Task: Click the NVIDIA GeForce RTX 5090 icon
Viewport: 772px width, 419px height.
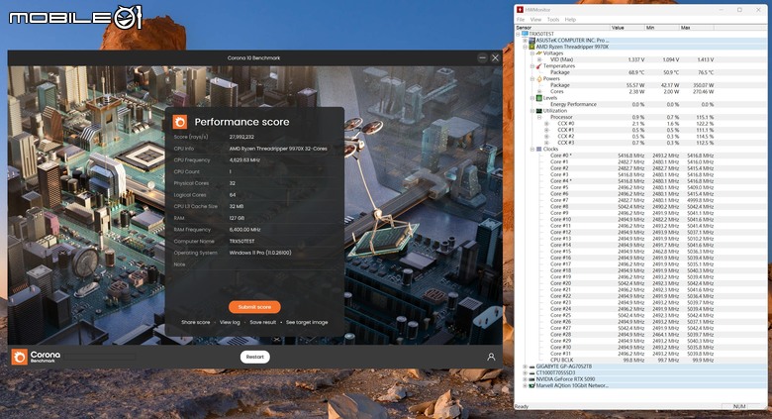Action: [531, 379]
